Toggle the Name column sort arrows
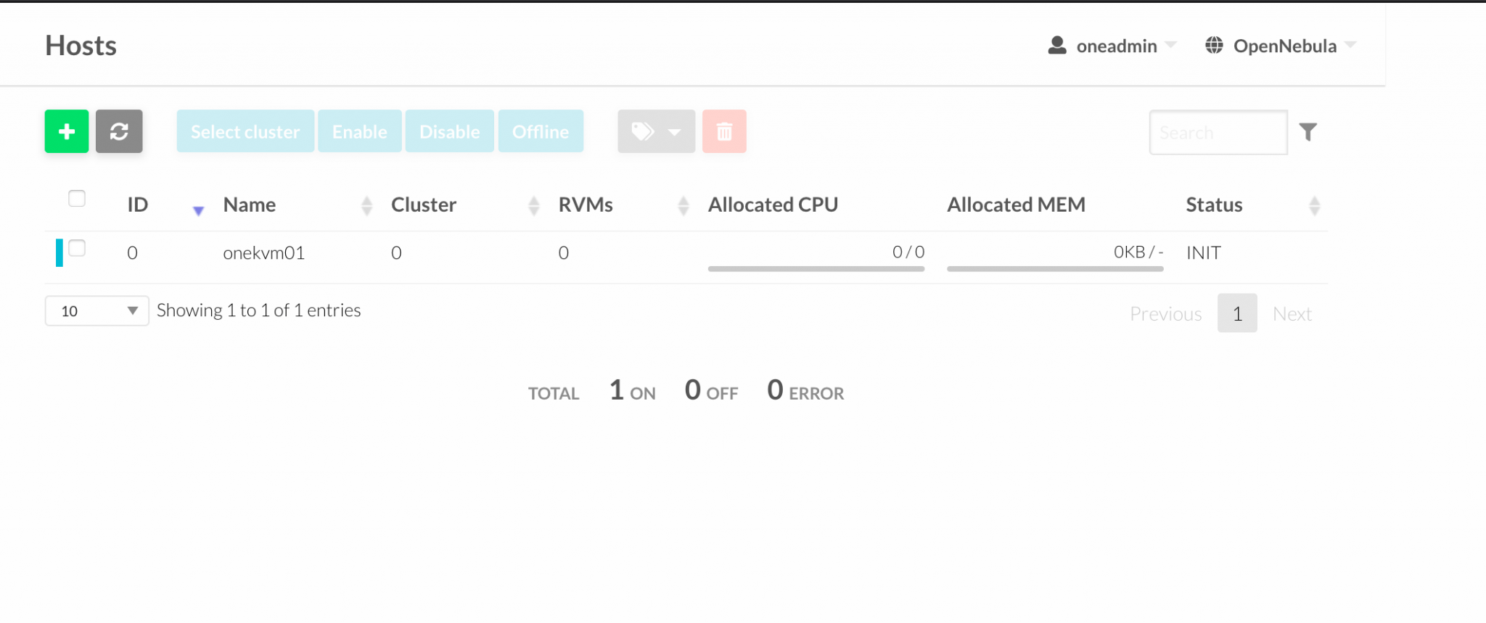Image resolution: width=1486 pixels, height=623 pixels. pyautogui.click(x=366, y=205)
